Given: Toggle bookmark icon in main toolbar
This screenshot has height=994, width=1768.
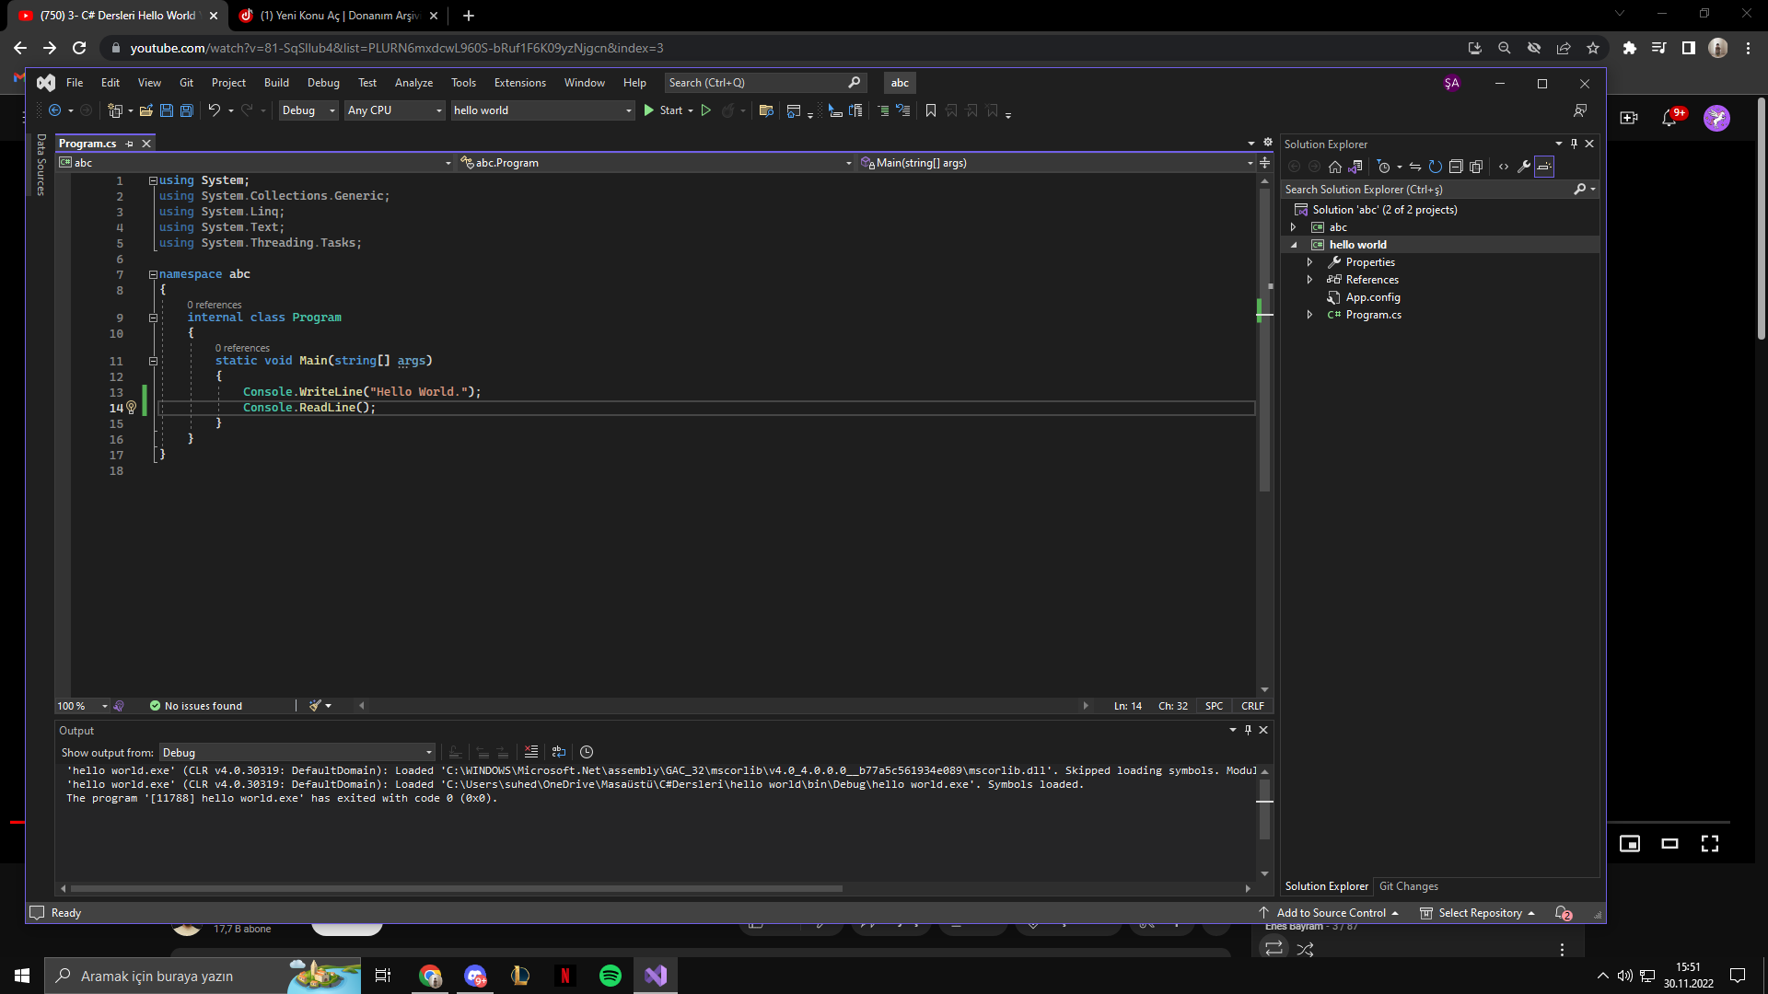Looking at the screenshot, I should [x=931, y=110].
